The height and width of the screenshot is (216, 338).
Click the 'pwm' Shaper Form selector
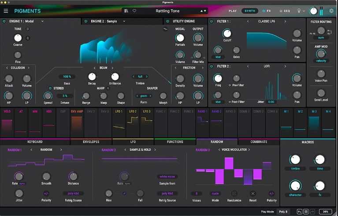144,96
